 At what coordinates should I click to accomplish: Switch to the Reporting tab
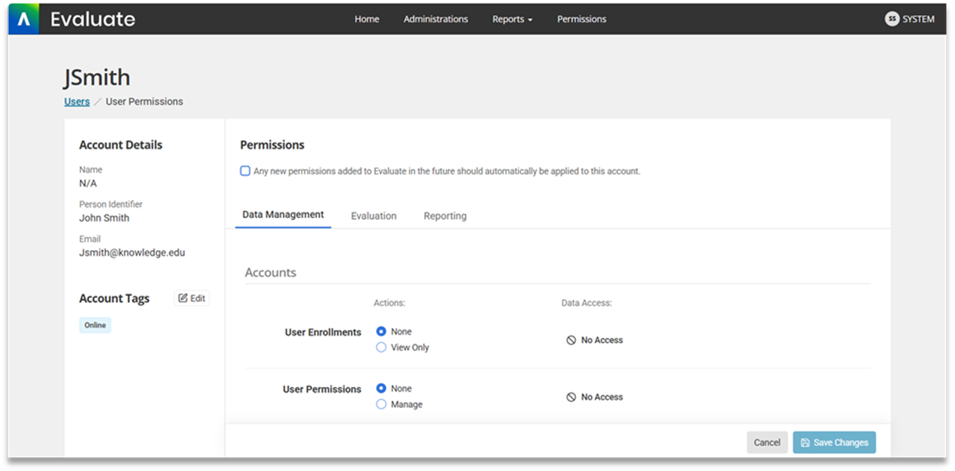point(444,216)
